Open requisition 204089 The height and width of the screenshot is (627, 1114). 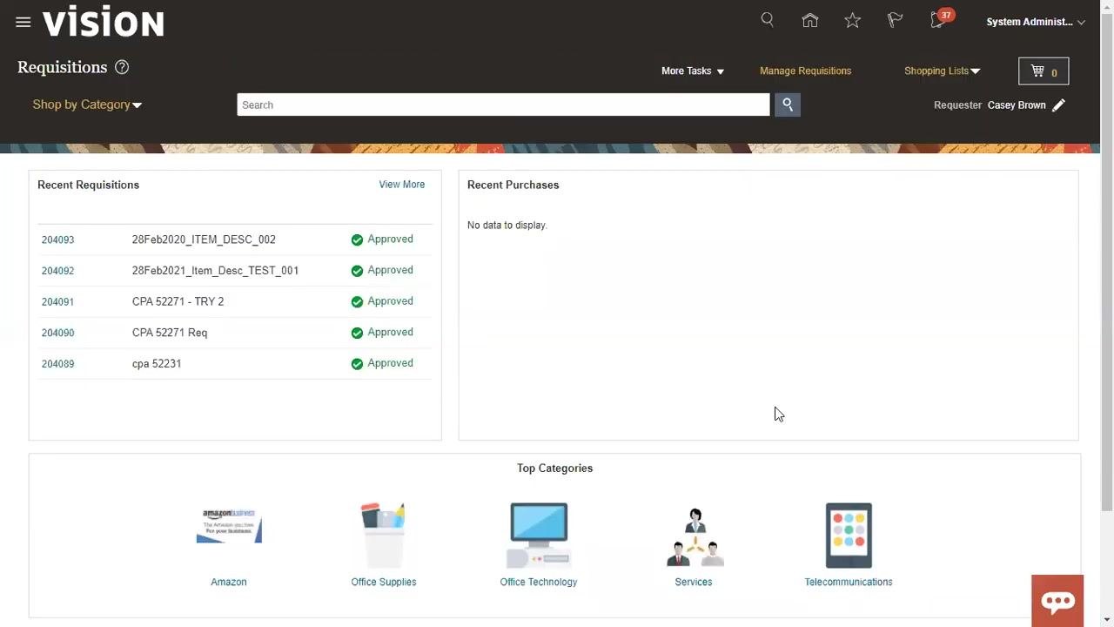[58, 364]
